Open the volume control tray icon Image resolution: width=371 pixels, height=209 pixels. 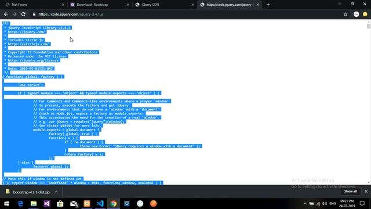pyautogui.click(x=325, y=204)
